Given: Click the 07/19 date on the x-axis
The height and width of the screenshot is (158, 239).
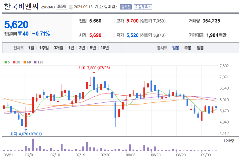Looking at the screenshot, I should (80, 155).
